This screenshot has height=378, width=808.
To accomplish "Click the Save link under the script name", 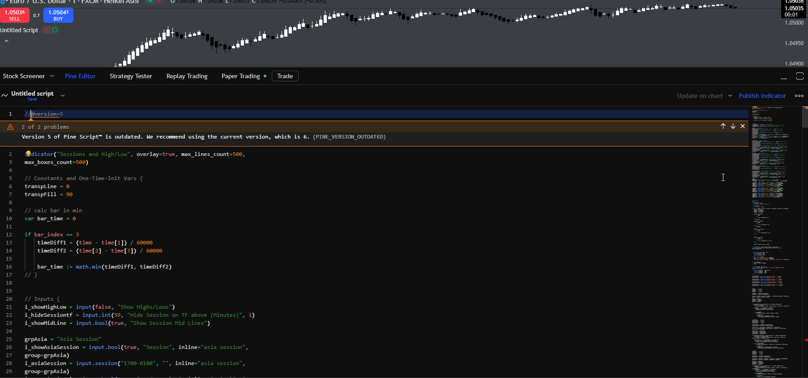I will 32,99.
